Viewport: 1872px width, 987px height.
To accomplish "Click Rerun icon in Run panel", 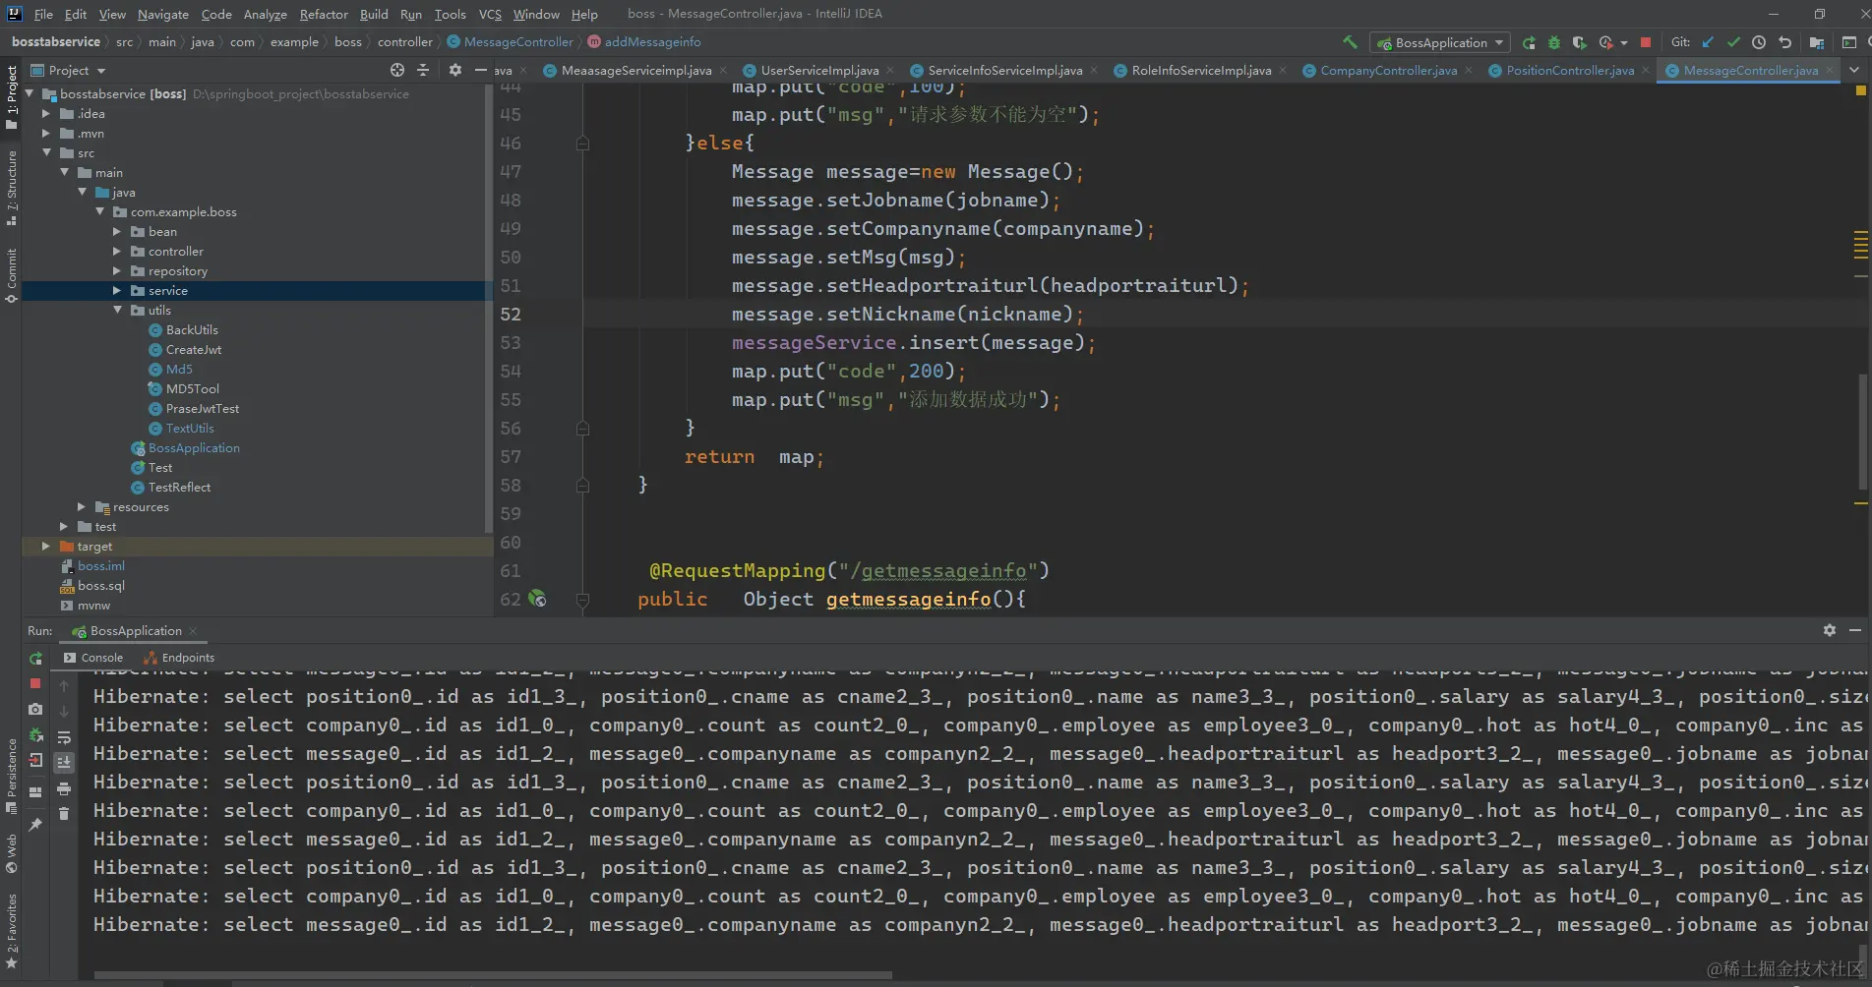I will pyautogui.click(x=35, y=658).
